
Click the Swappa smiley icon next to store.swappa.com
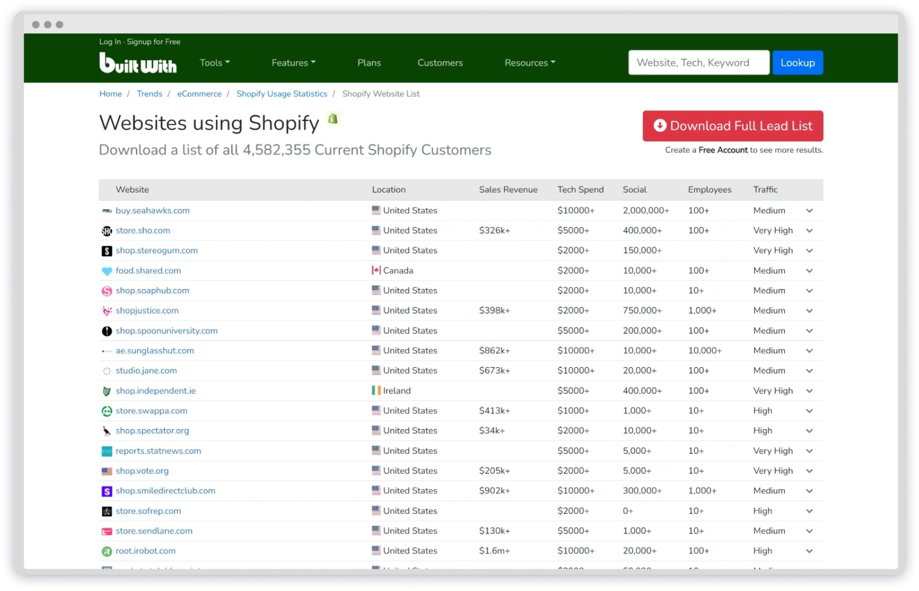tap(107, 410)
